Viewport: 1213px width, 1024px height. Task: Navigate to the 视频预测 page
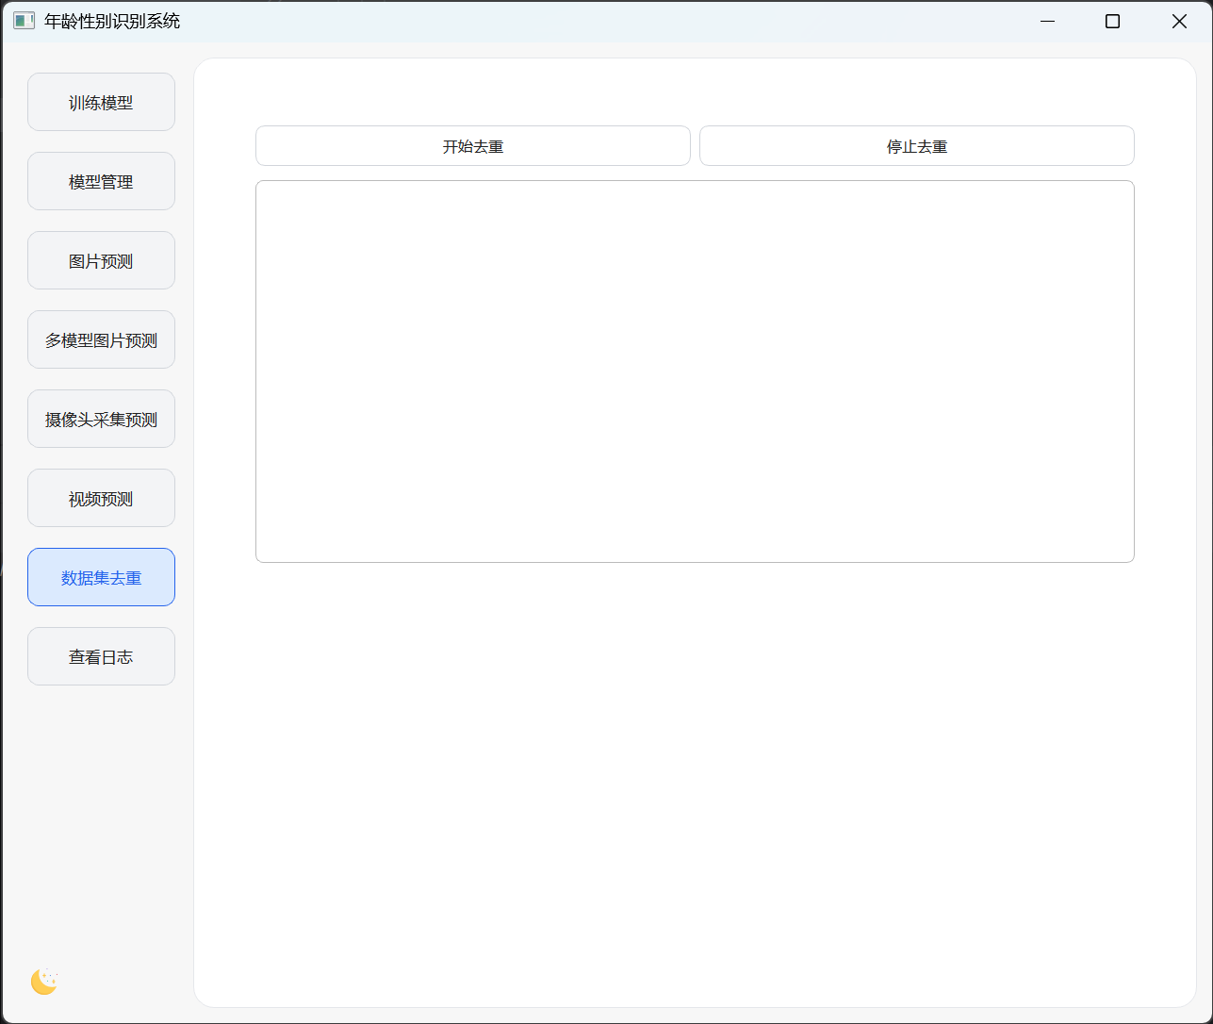pyautogui.click(x=101, y=498)
